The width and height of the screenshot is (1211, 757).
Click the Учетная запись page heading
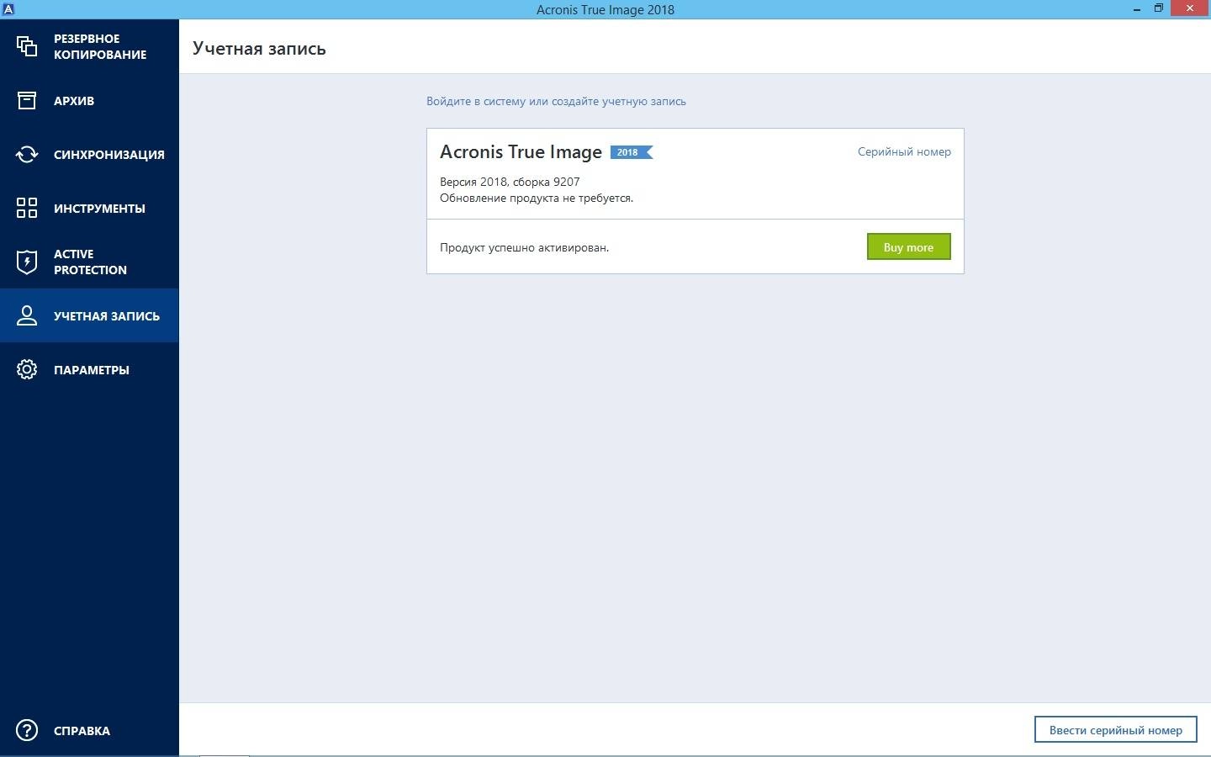259,48
